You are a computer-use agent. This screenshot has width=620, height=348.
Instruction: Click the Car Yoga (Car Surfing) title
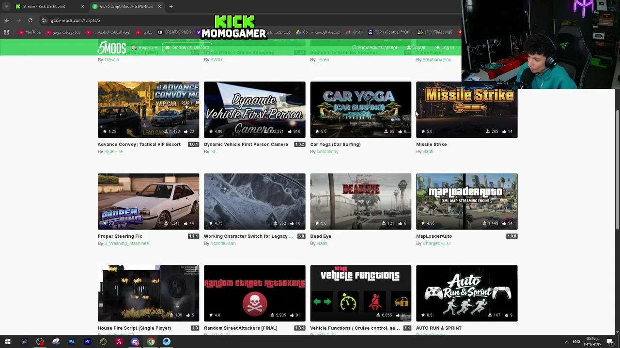pos(335,145)
